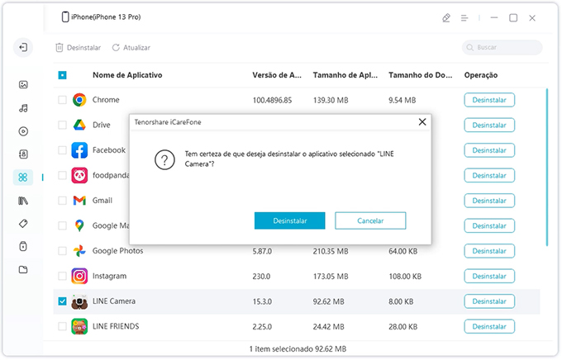Click the Google Maps app icon
Viewport: 562px width, 360px height.
(79, 225)
